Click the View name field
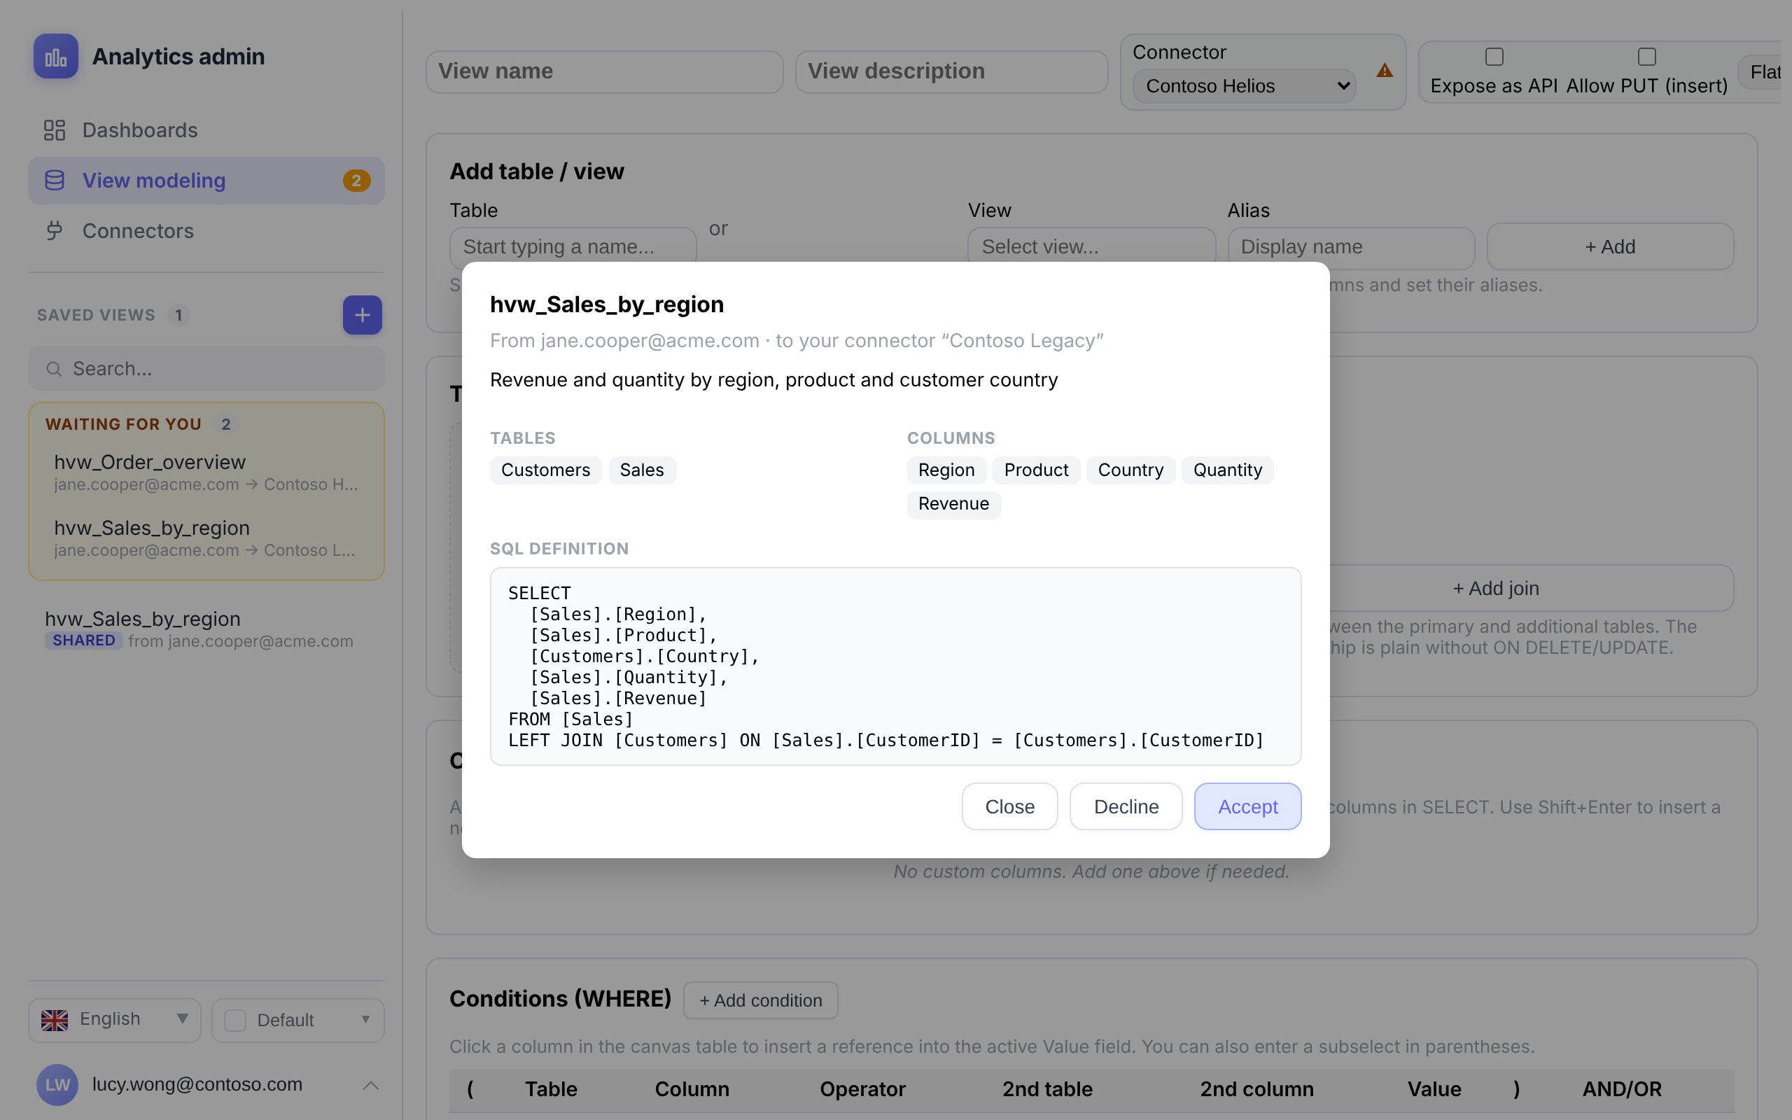The image size is (1792, 1120). pos(604,72)
